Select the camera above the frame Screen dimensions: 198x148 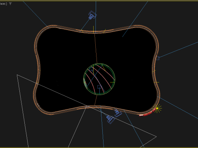[92, 15]
